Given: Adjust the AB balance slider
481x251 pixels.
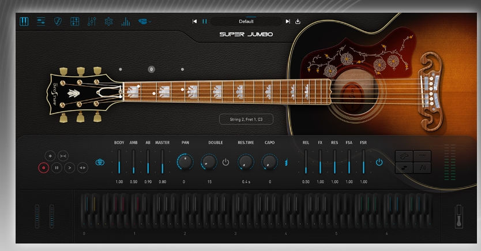Looking at the screenshot, I should click(148, 162).
